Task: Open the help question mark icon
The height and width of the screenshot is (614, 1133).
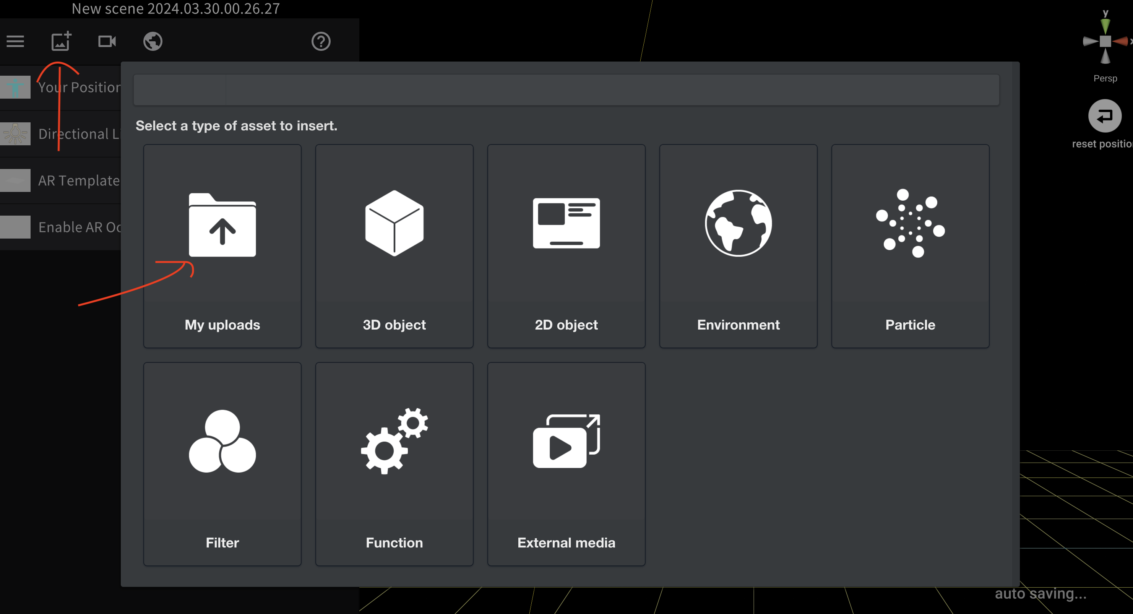Action: 321,41
